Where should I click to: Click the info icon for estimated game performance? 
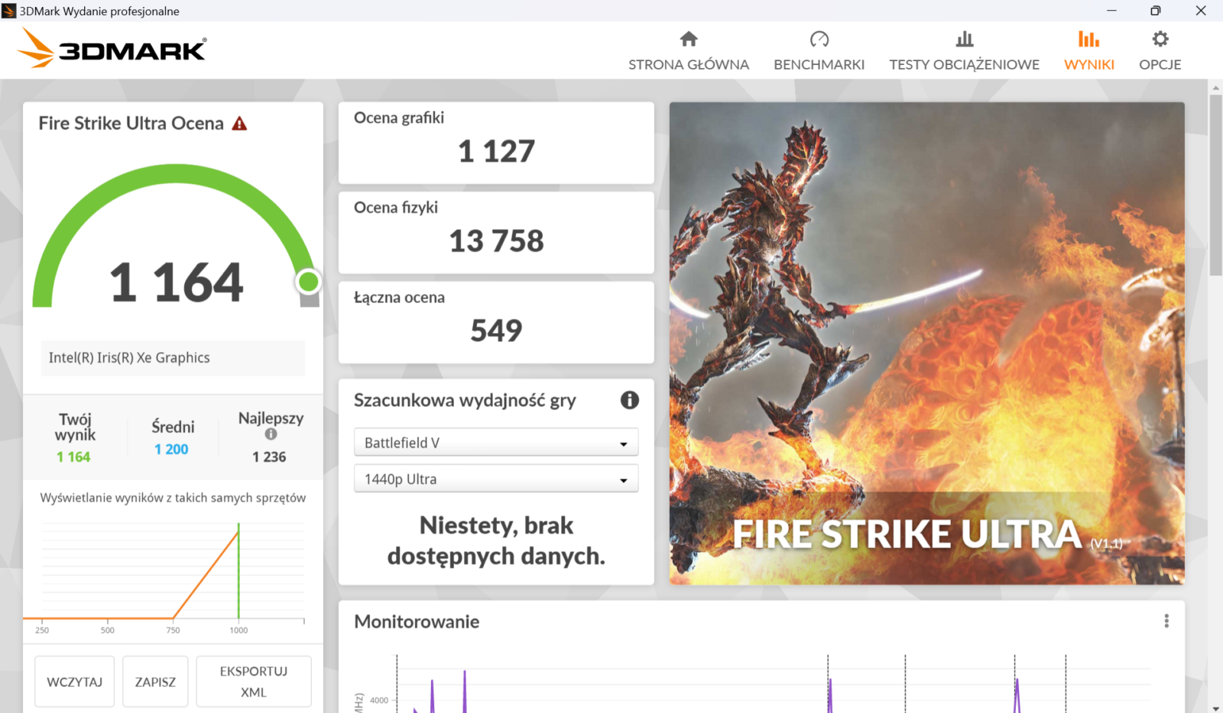(629, 400)
